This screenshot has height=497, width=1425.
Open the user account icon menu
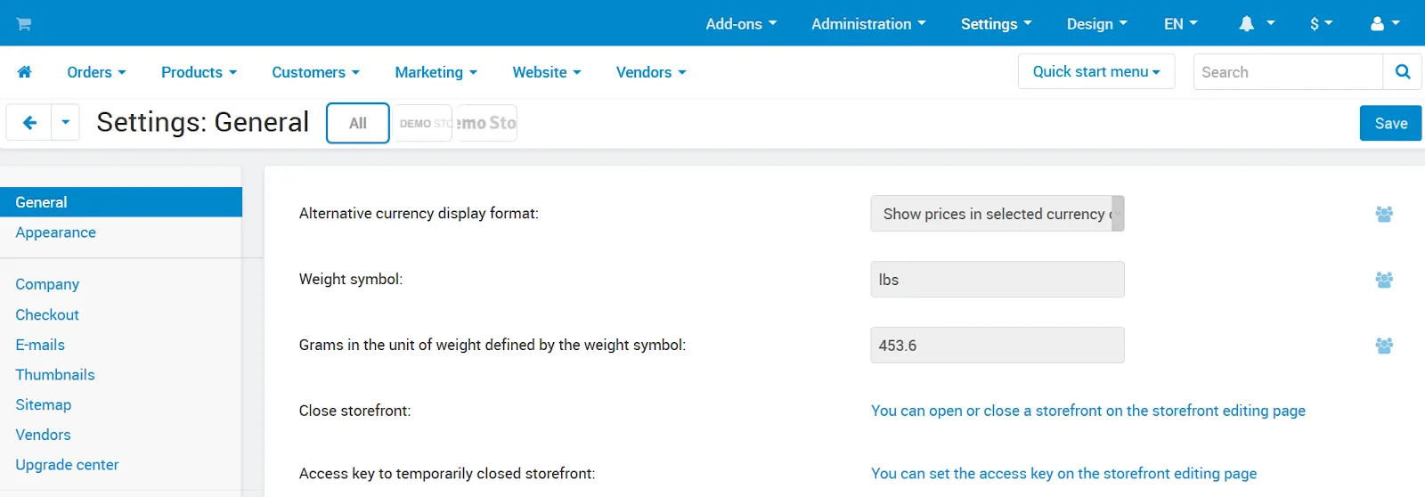1385,24
